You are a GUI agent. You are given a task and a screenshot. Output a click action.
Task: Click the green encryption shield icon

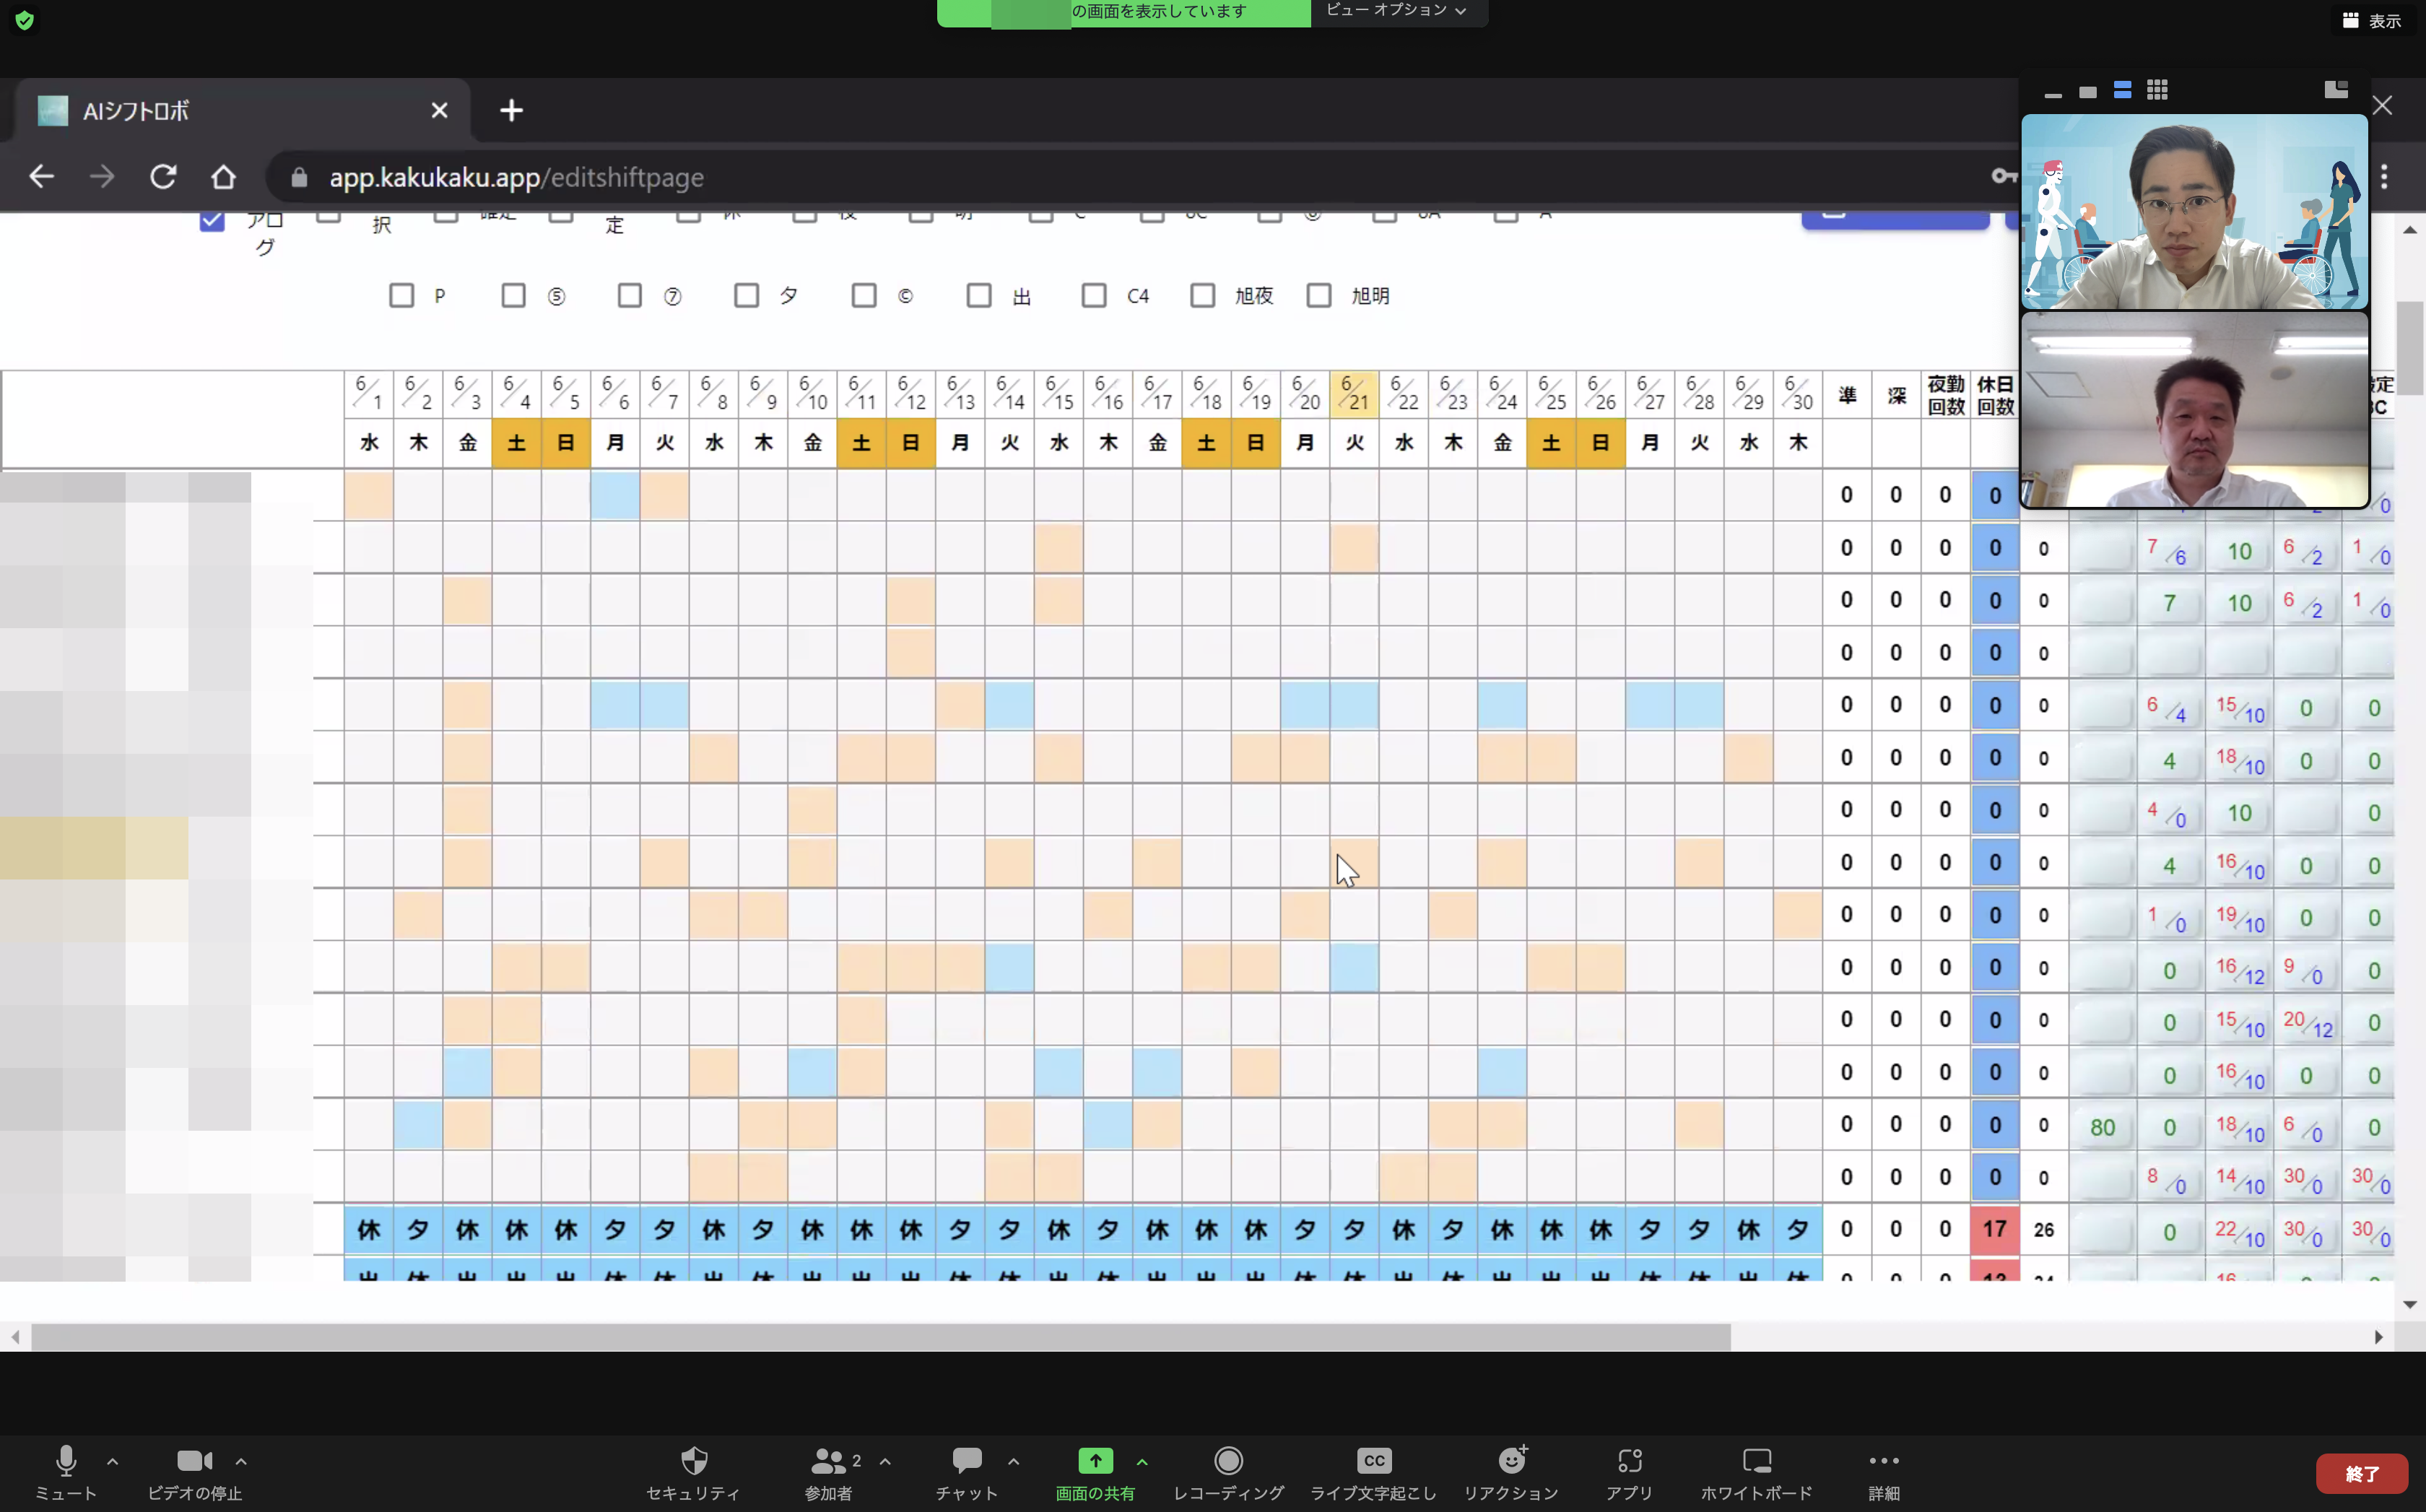[x=25, y=20]
